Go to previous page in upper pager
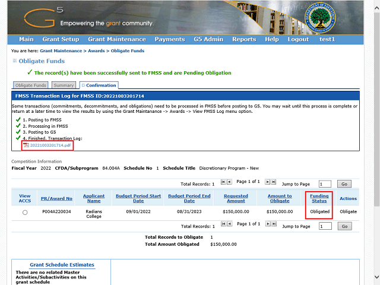 point(229,182)
